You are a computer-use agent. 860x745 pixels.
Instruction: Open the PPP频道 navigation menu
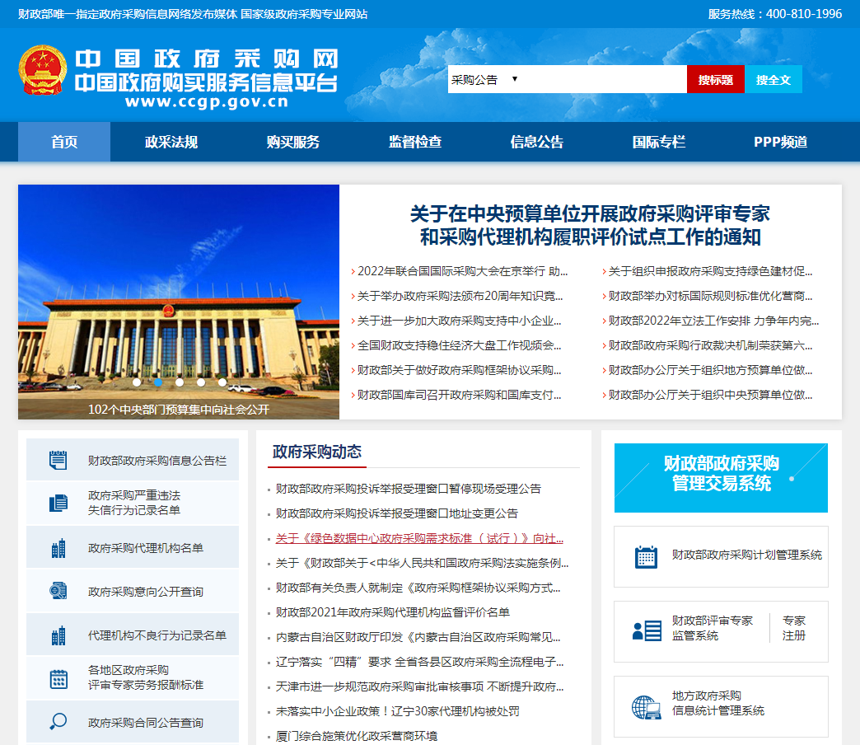780,142
